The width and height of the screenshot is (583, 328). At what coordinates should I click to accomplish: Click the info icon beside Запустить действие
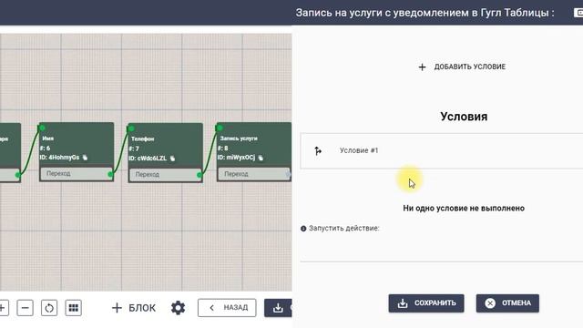pos(303,229)
